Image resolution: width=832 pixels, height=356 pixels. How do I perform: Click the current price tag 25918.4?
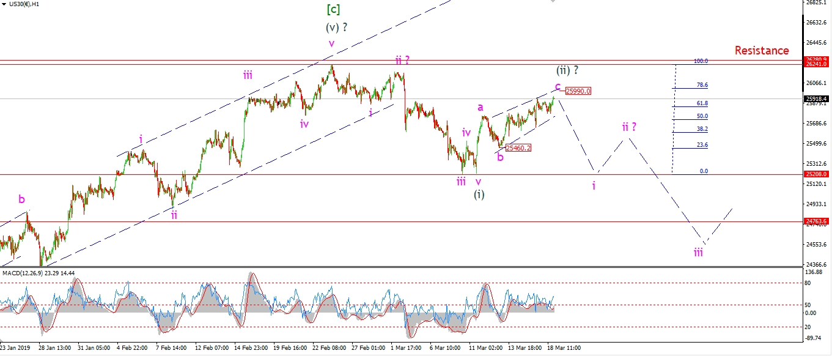pyautogui.click(x=816, y=98)
